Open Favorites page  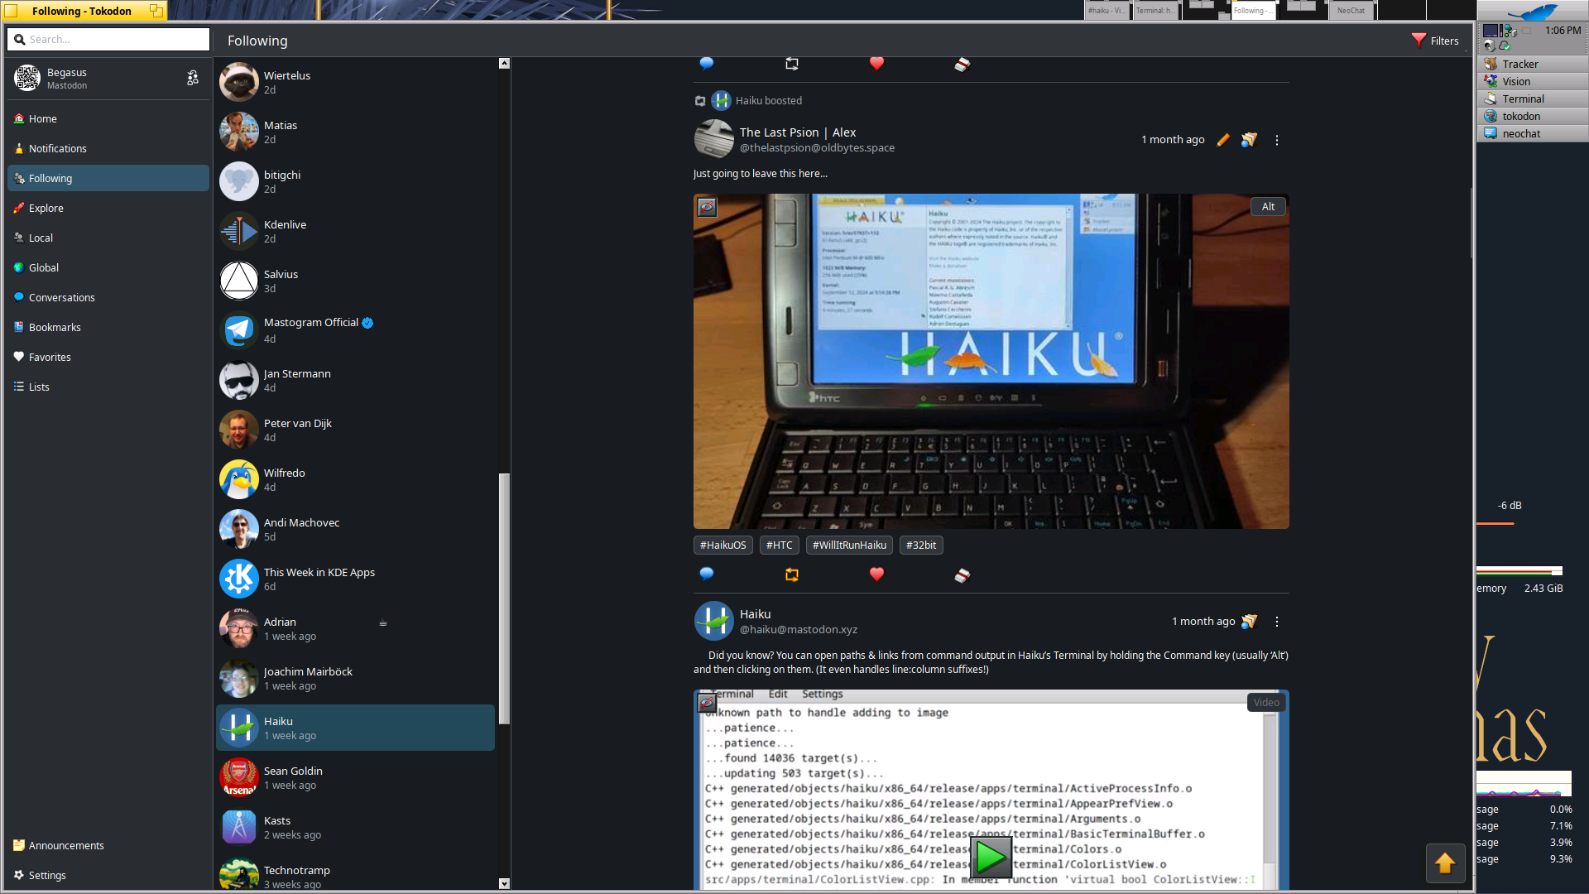coord(108,358)
